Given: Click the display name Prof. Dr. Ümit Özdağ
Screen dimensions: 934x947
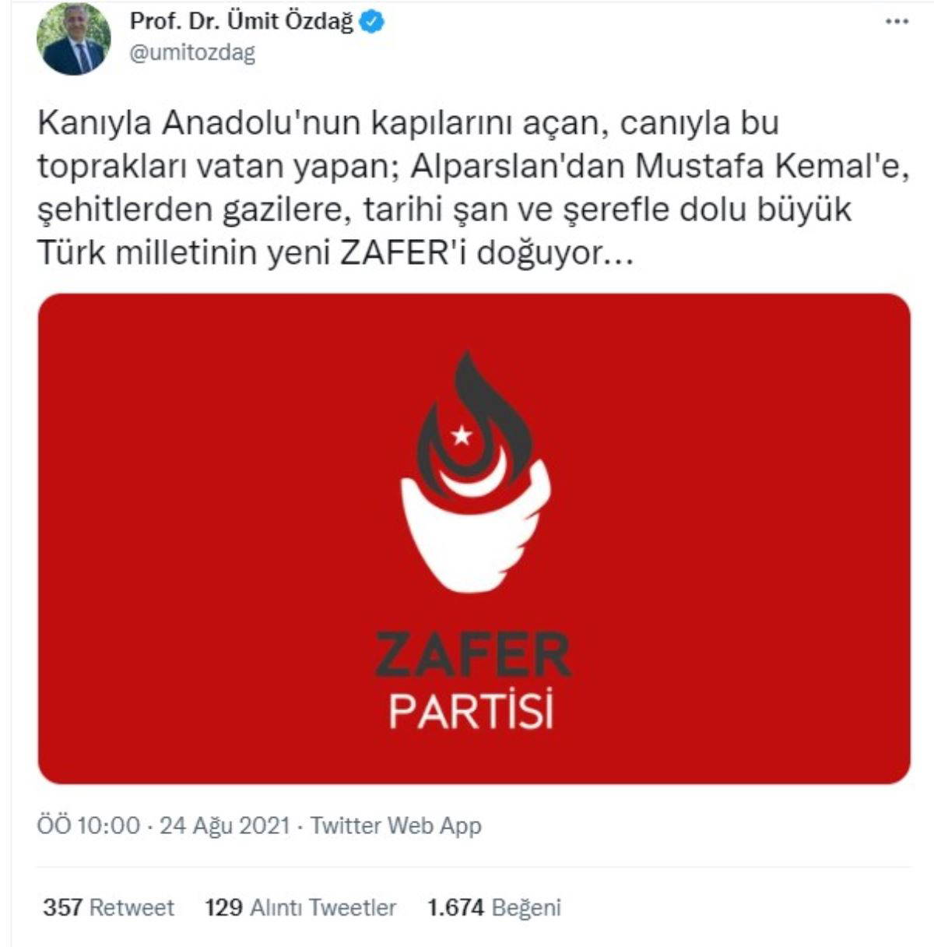Looking at the screenshot, I should 241,23.
